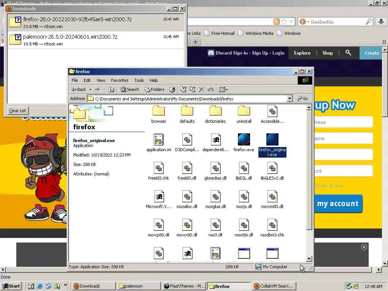Click the History toolbar icon
Viewport: 388px width, 291px height.
click(x=172, y=89)
